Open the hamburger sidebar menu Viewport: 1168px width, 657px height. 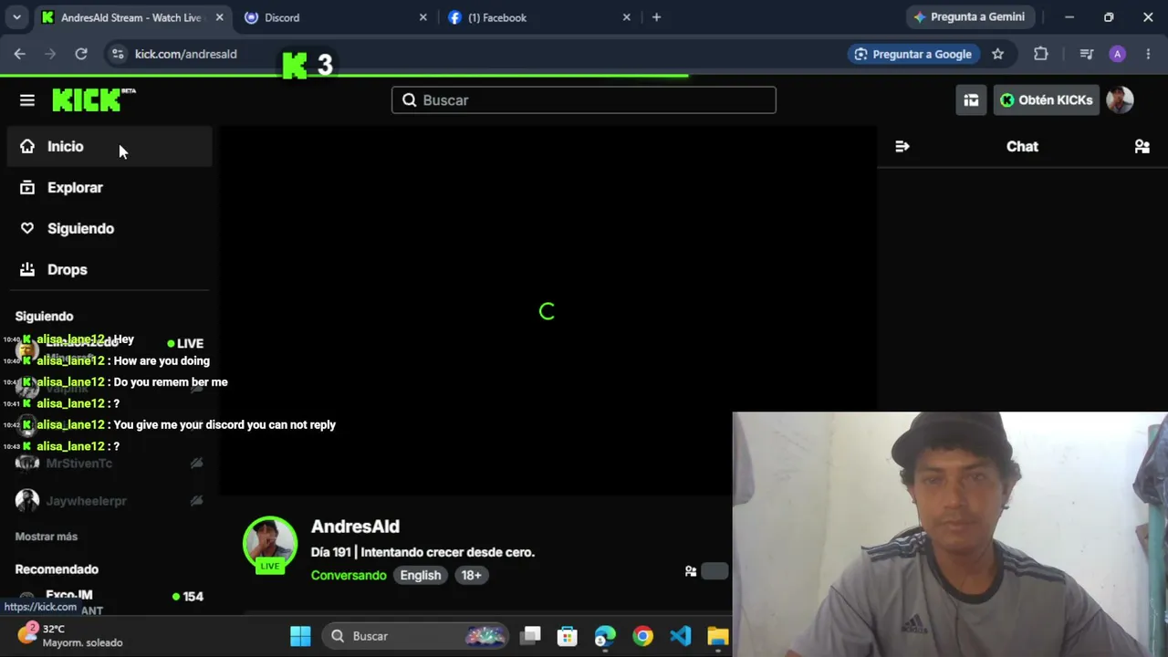27,100
